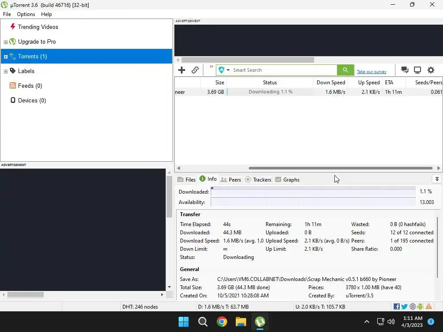Viewport: 443px width, 332px height.
Task: Click the Trending Videos lightning icon
Action: click(13, 26)
